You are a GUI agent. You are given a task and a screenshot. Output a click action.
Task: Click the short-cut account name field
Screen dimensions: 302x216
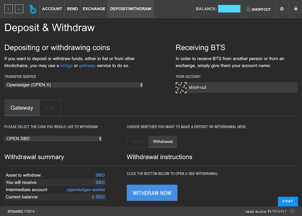(x=242, y=88)
